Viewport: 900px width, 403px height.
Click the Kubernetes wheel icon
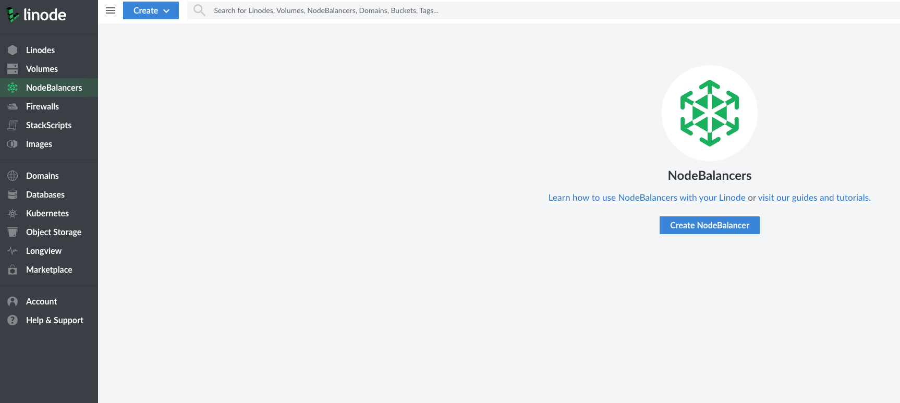click(13, 213)
